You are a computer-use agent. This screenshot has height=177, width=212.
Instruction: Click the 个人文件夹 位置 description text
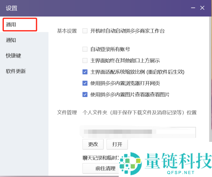pyautogui.click(x=139, y=113)
